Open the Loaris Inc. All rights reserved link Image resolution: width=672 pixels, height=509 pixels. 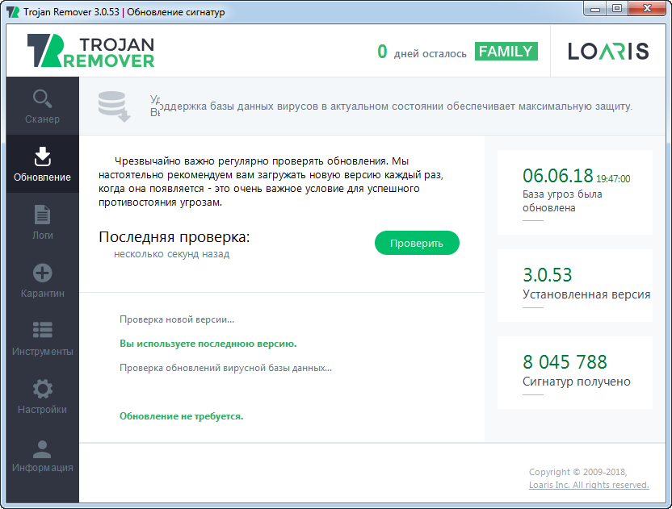pyautogui.click(x=589, y=485)
